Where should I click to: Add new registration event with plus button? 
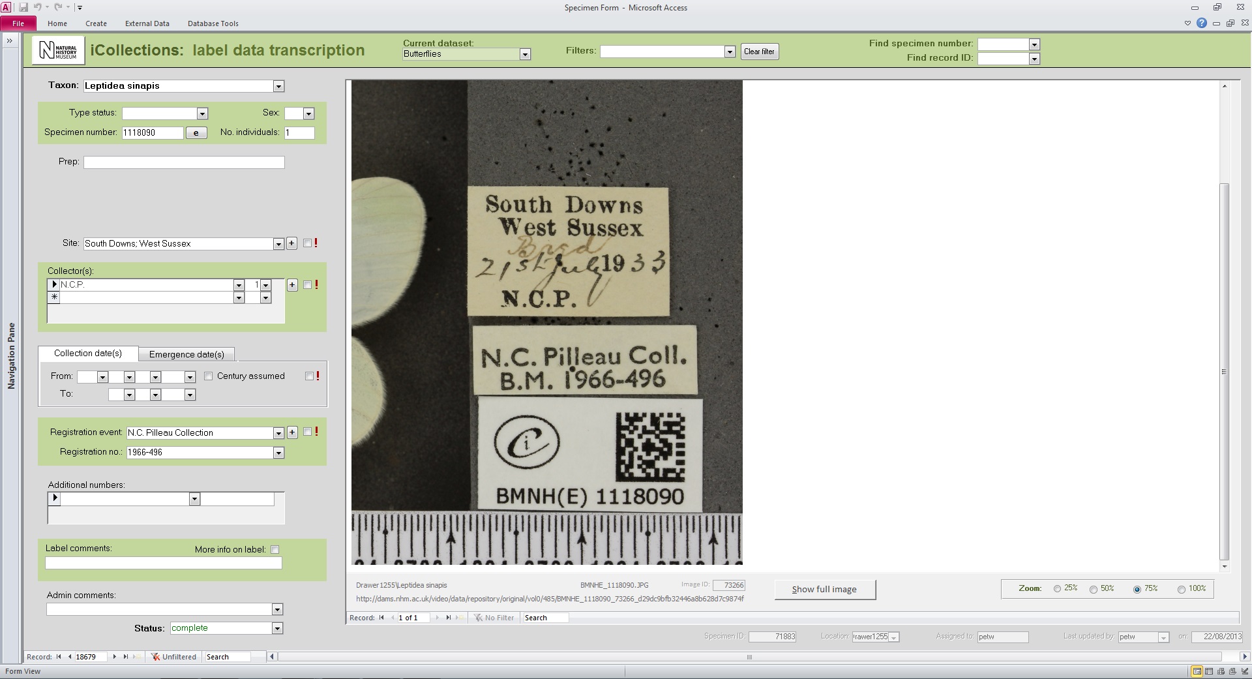coord(292,432)
